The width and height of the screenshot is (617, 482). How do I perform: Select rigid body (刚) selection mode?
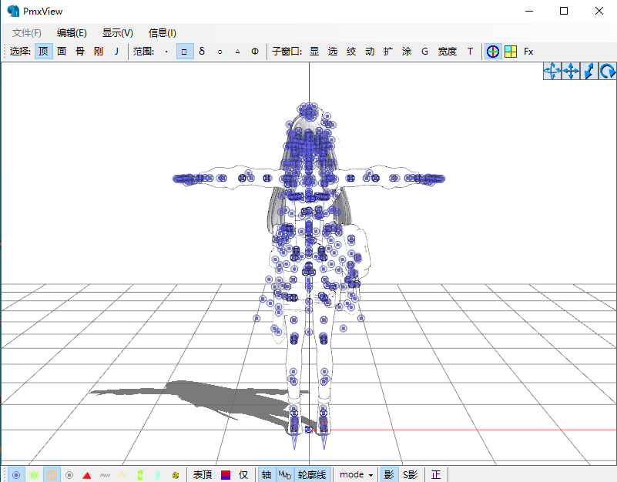98,52
